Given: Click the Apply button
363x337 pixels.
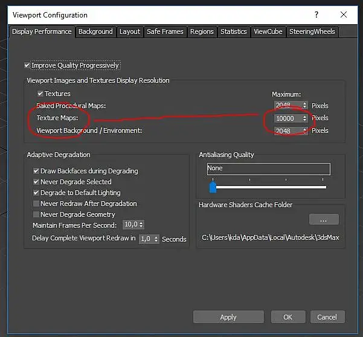Looking at the screenshot, I should click(228, 317).
